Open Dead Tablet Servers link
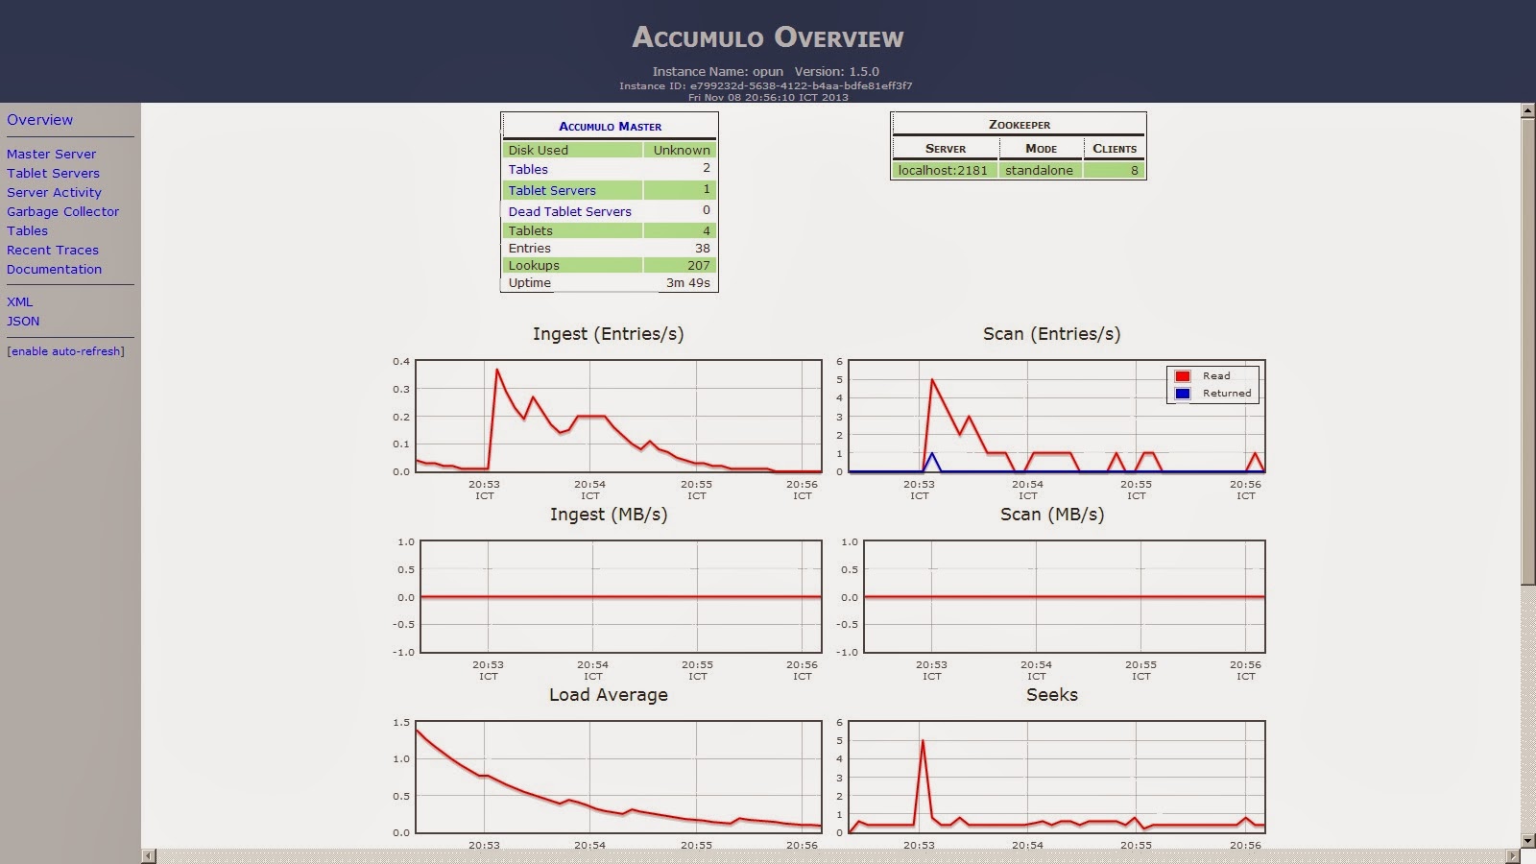The height and width of the screenshot is (864, 1536). click(x=569, y=211)
